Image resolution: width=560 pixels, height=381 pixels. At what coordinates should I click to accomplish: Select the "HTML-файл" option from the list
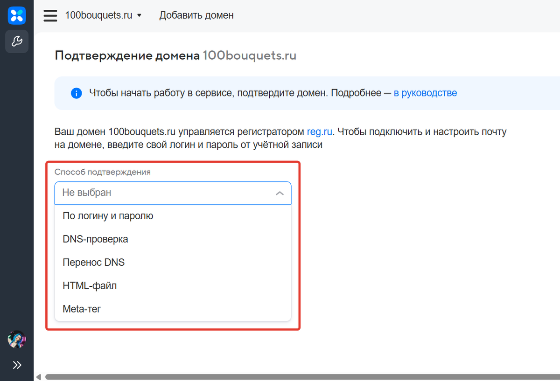(x=91, y=285)
